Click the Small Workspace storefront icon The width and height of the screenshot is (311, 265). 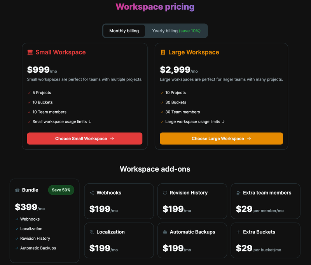point(30,52)
